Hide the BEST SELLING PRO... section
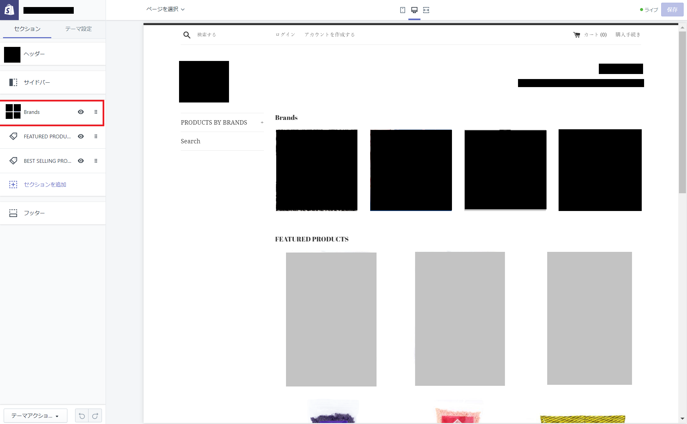This screenshot has height=424, width=687. (x=81, y=161)
